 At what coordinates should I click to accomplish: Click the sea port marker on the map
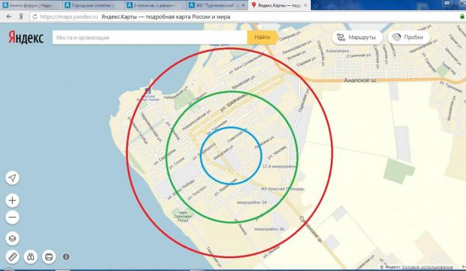(148, 91)
